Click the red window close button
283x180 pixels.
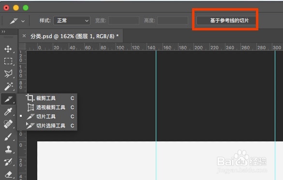click(6, 8)
